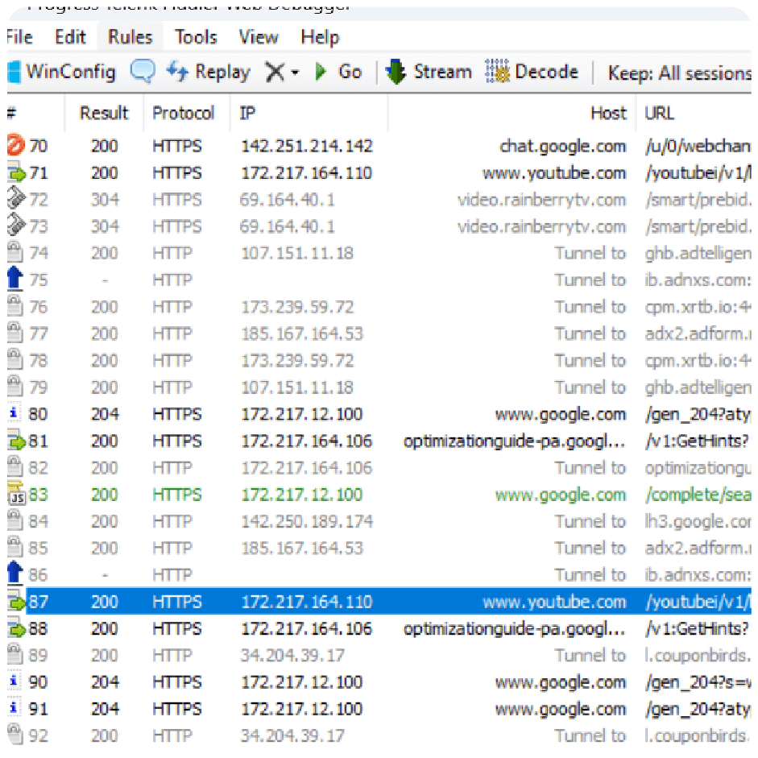
Task: Open the Tools menu
Action: pos(196,37)
